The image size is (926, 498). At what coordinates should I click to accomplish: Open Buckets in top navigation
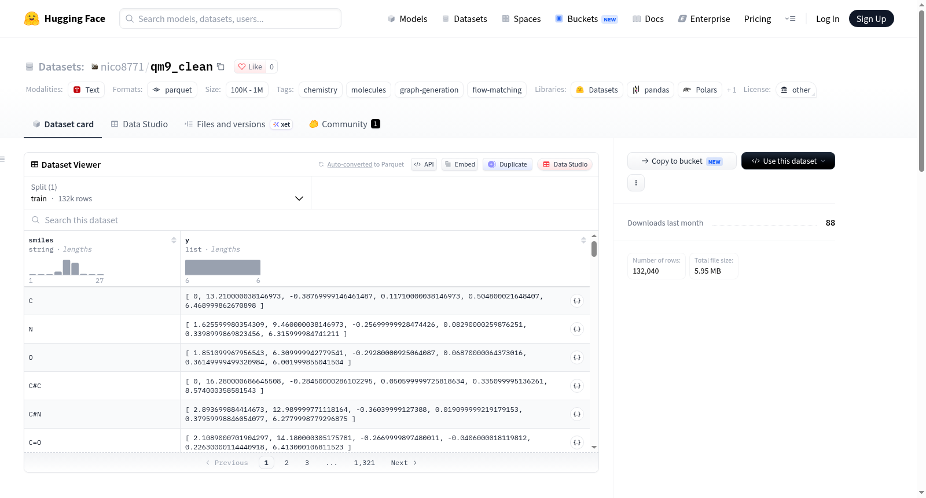click(586, 19)
